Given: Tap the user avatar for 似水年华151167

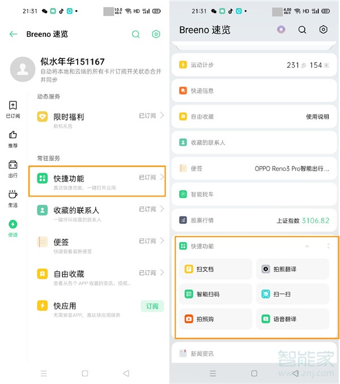Looking at the screenshot, I should coord(23,69).
